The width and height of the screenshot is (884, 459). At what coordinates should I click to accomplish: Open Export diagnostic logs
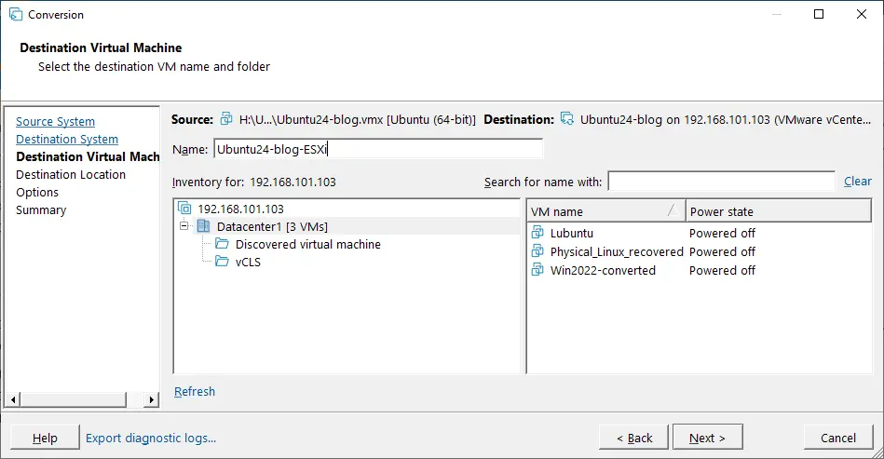(151, 439)
